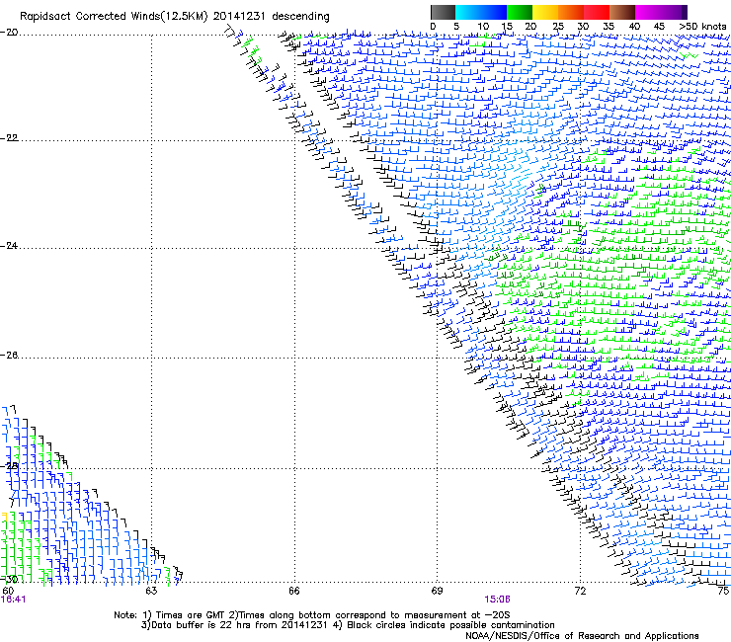Click the note '1) Times are GMT'

pos(185,615)
